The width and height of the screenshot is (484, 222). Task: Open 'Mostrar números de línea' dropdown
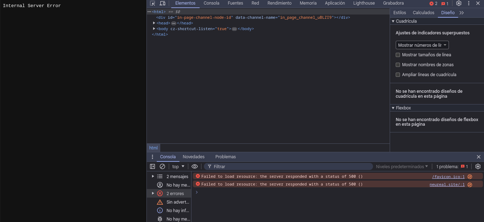pyautogui.click(x=422, y=45)
